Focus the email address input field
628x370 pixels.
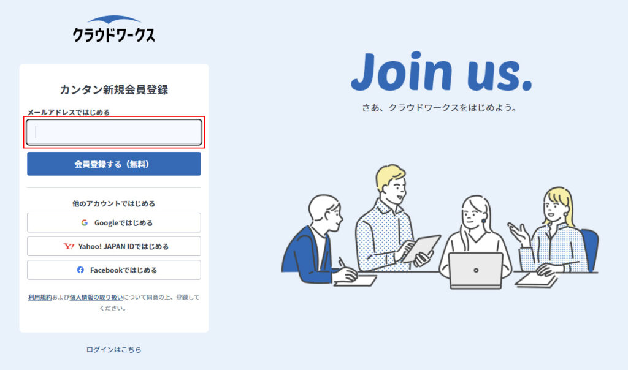(x=114, y=132)
